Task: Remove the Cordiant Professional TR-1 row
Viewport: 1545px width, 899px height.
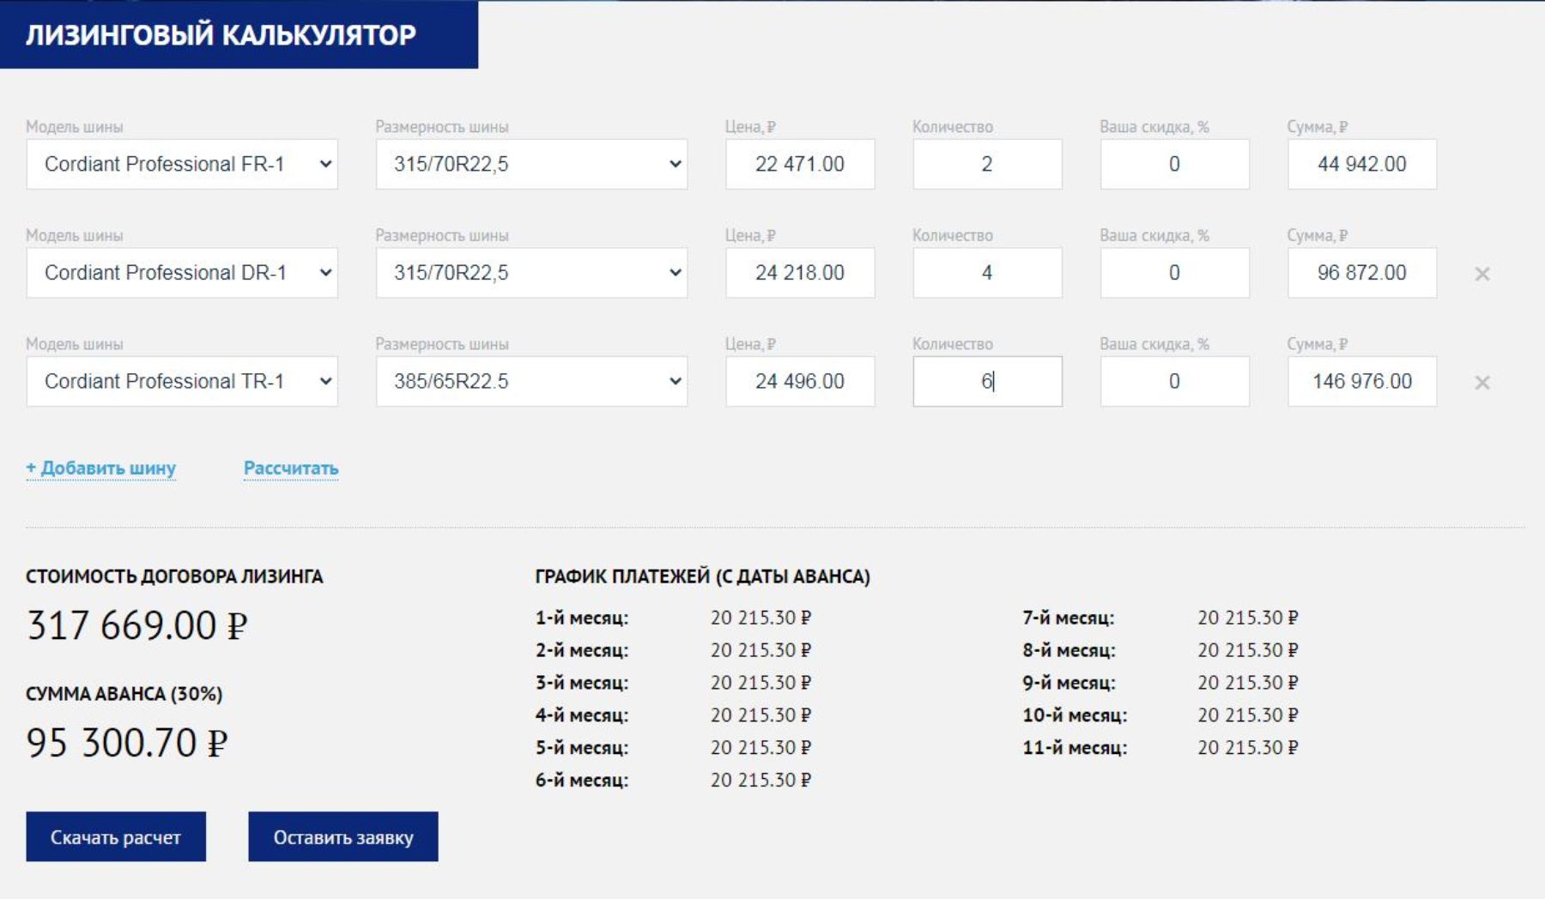Action: (x=1481, y=383)
